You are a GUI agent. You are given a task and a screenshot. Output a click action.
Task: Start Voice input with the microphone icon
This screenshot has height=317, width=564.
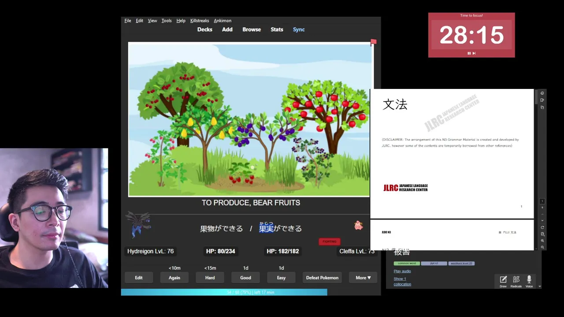click(x=529, y=281)
